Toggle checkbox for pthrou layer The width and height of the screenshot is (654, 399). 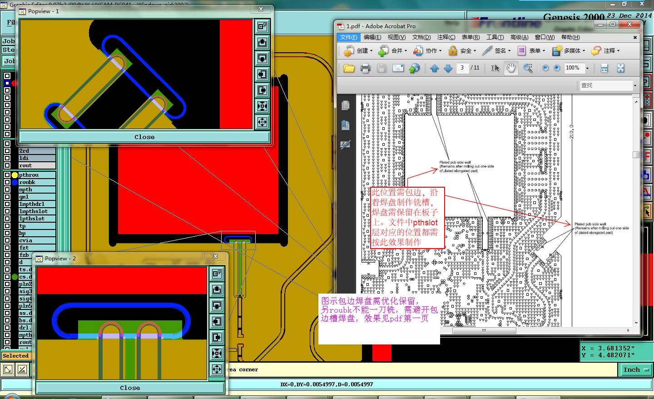(x=7, y=175)
